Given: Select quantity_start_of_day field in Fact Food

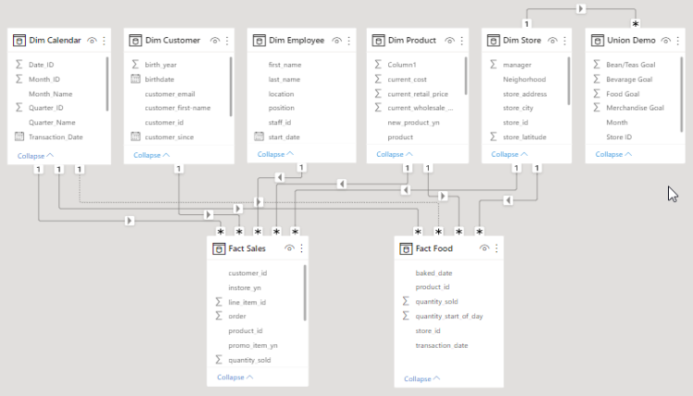Looking at the screenshot, I should tap(449, 316).
